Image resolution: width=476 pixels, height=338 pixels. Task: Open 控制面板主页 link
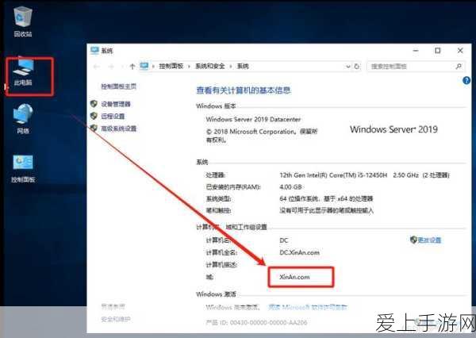point(119,86)
